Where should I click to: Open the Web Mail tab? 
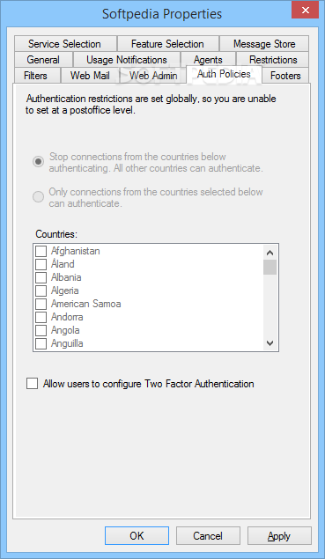click(x=90, y=75)
